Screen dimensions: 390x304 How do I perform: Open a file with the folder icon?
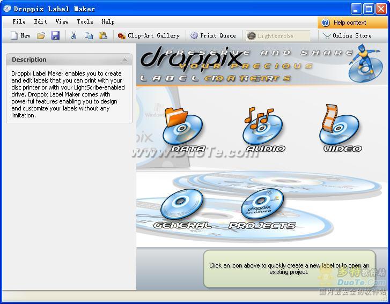pyautogui.click(x=41, y=36)
